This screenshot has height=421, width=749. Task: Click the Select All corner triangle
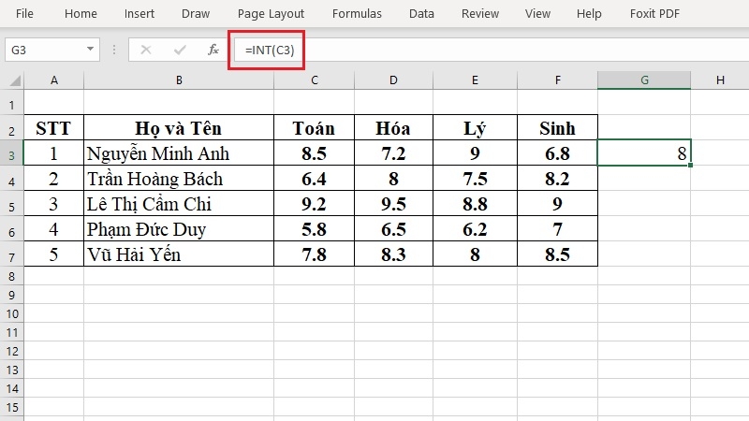[14, 80]
